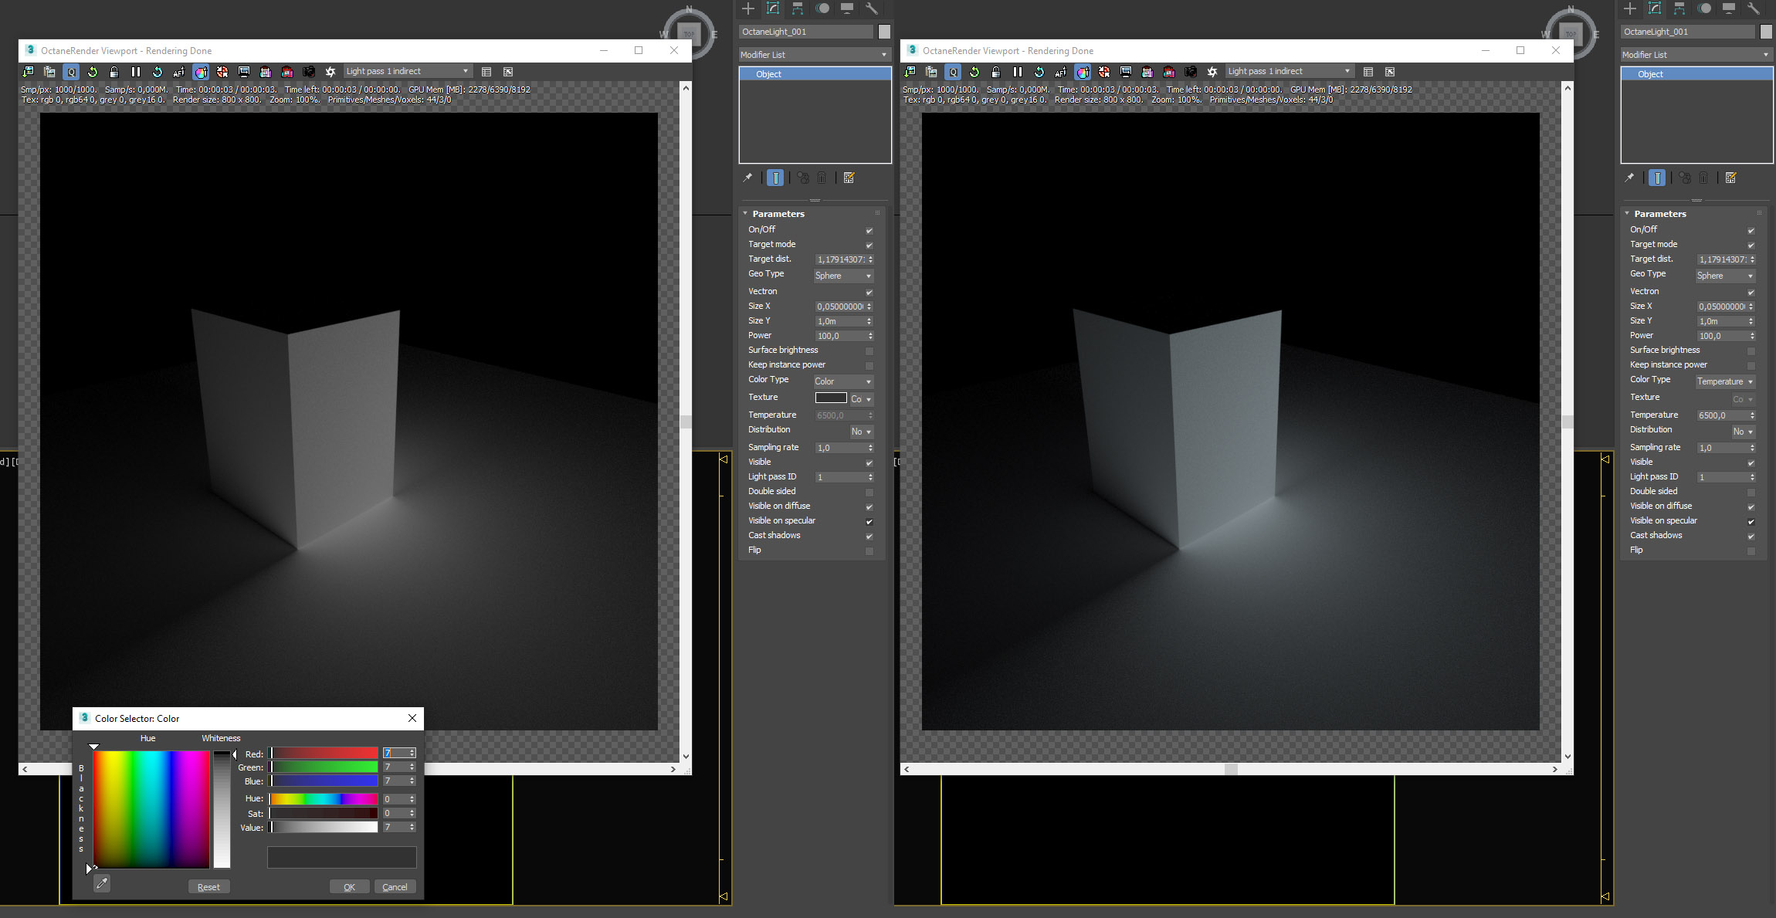Click the camera snapshot icon in right viewport toolbar

tap(1191, 72)
